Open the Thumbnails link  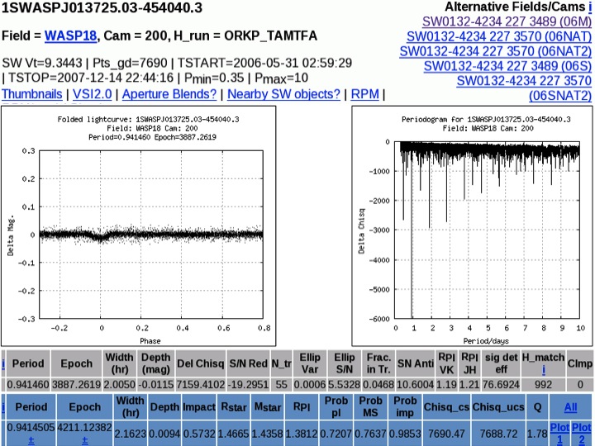31,94
